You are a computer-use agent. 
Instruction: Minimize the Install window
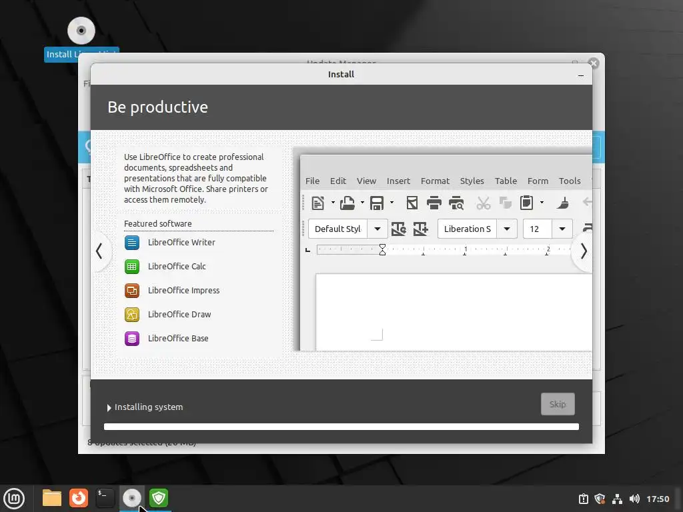click(581, 75)
